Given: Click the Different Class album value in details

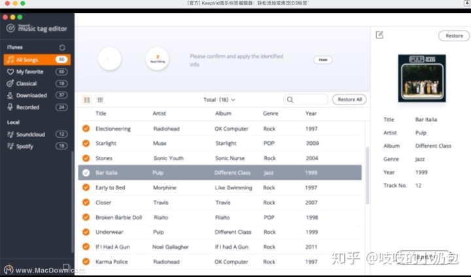Looking at the screenshot, I should point(433,146).
